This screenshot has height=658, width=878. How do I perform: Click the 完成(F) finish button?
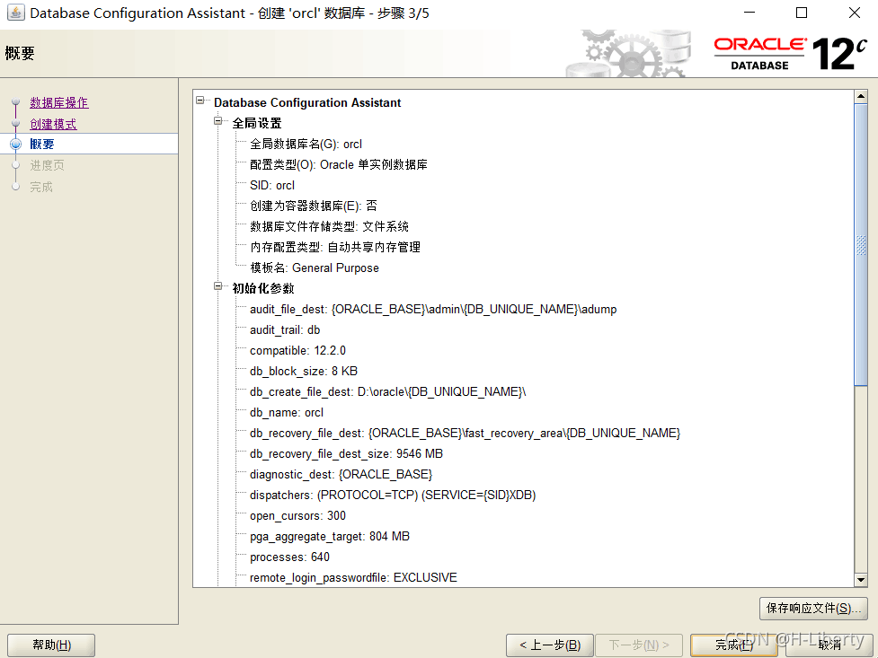[x=734, y=645]
